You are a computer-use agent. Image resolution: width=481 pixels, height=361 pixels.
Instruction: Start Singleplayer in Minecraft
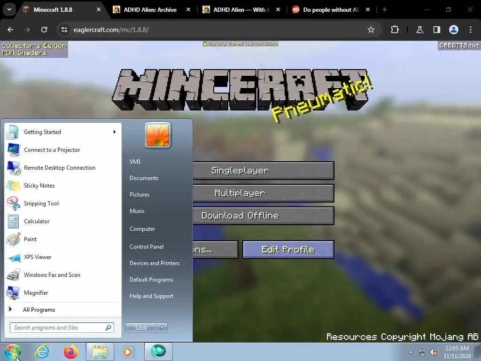point(263,171)
